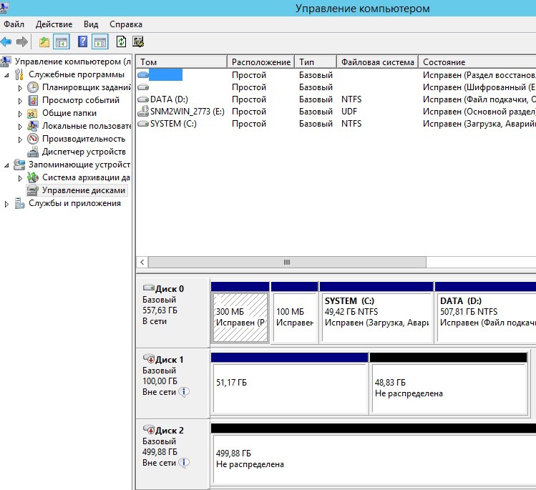536x490 pixels.
Task: Select the 100 МБ partition on Диск 0
Action: [295, 318]
